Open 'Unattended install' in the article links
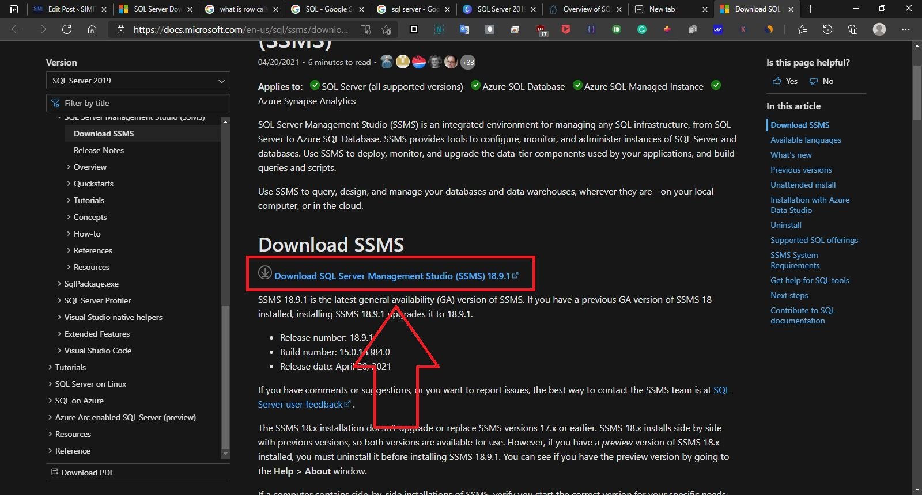 point(803,185)
